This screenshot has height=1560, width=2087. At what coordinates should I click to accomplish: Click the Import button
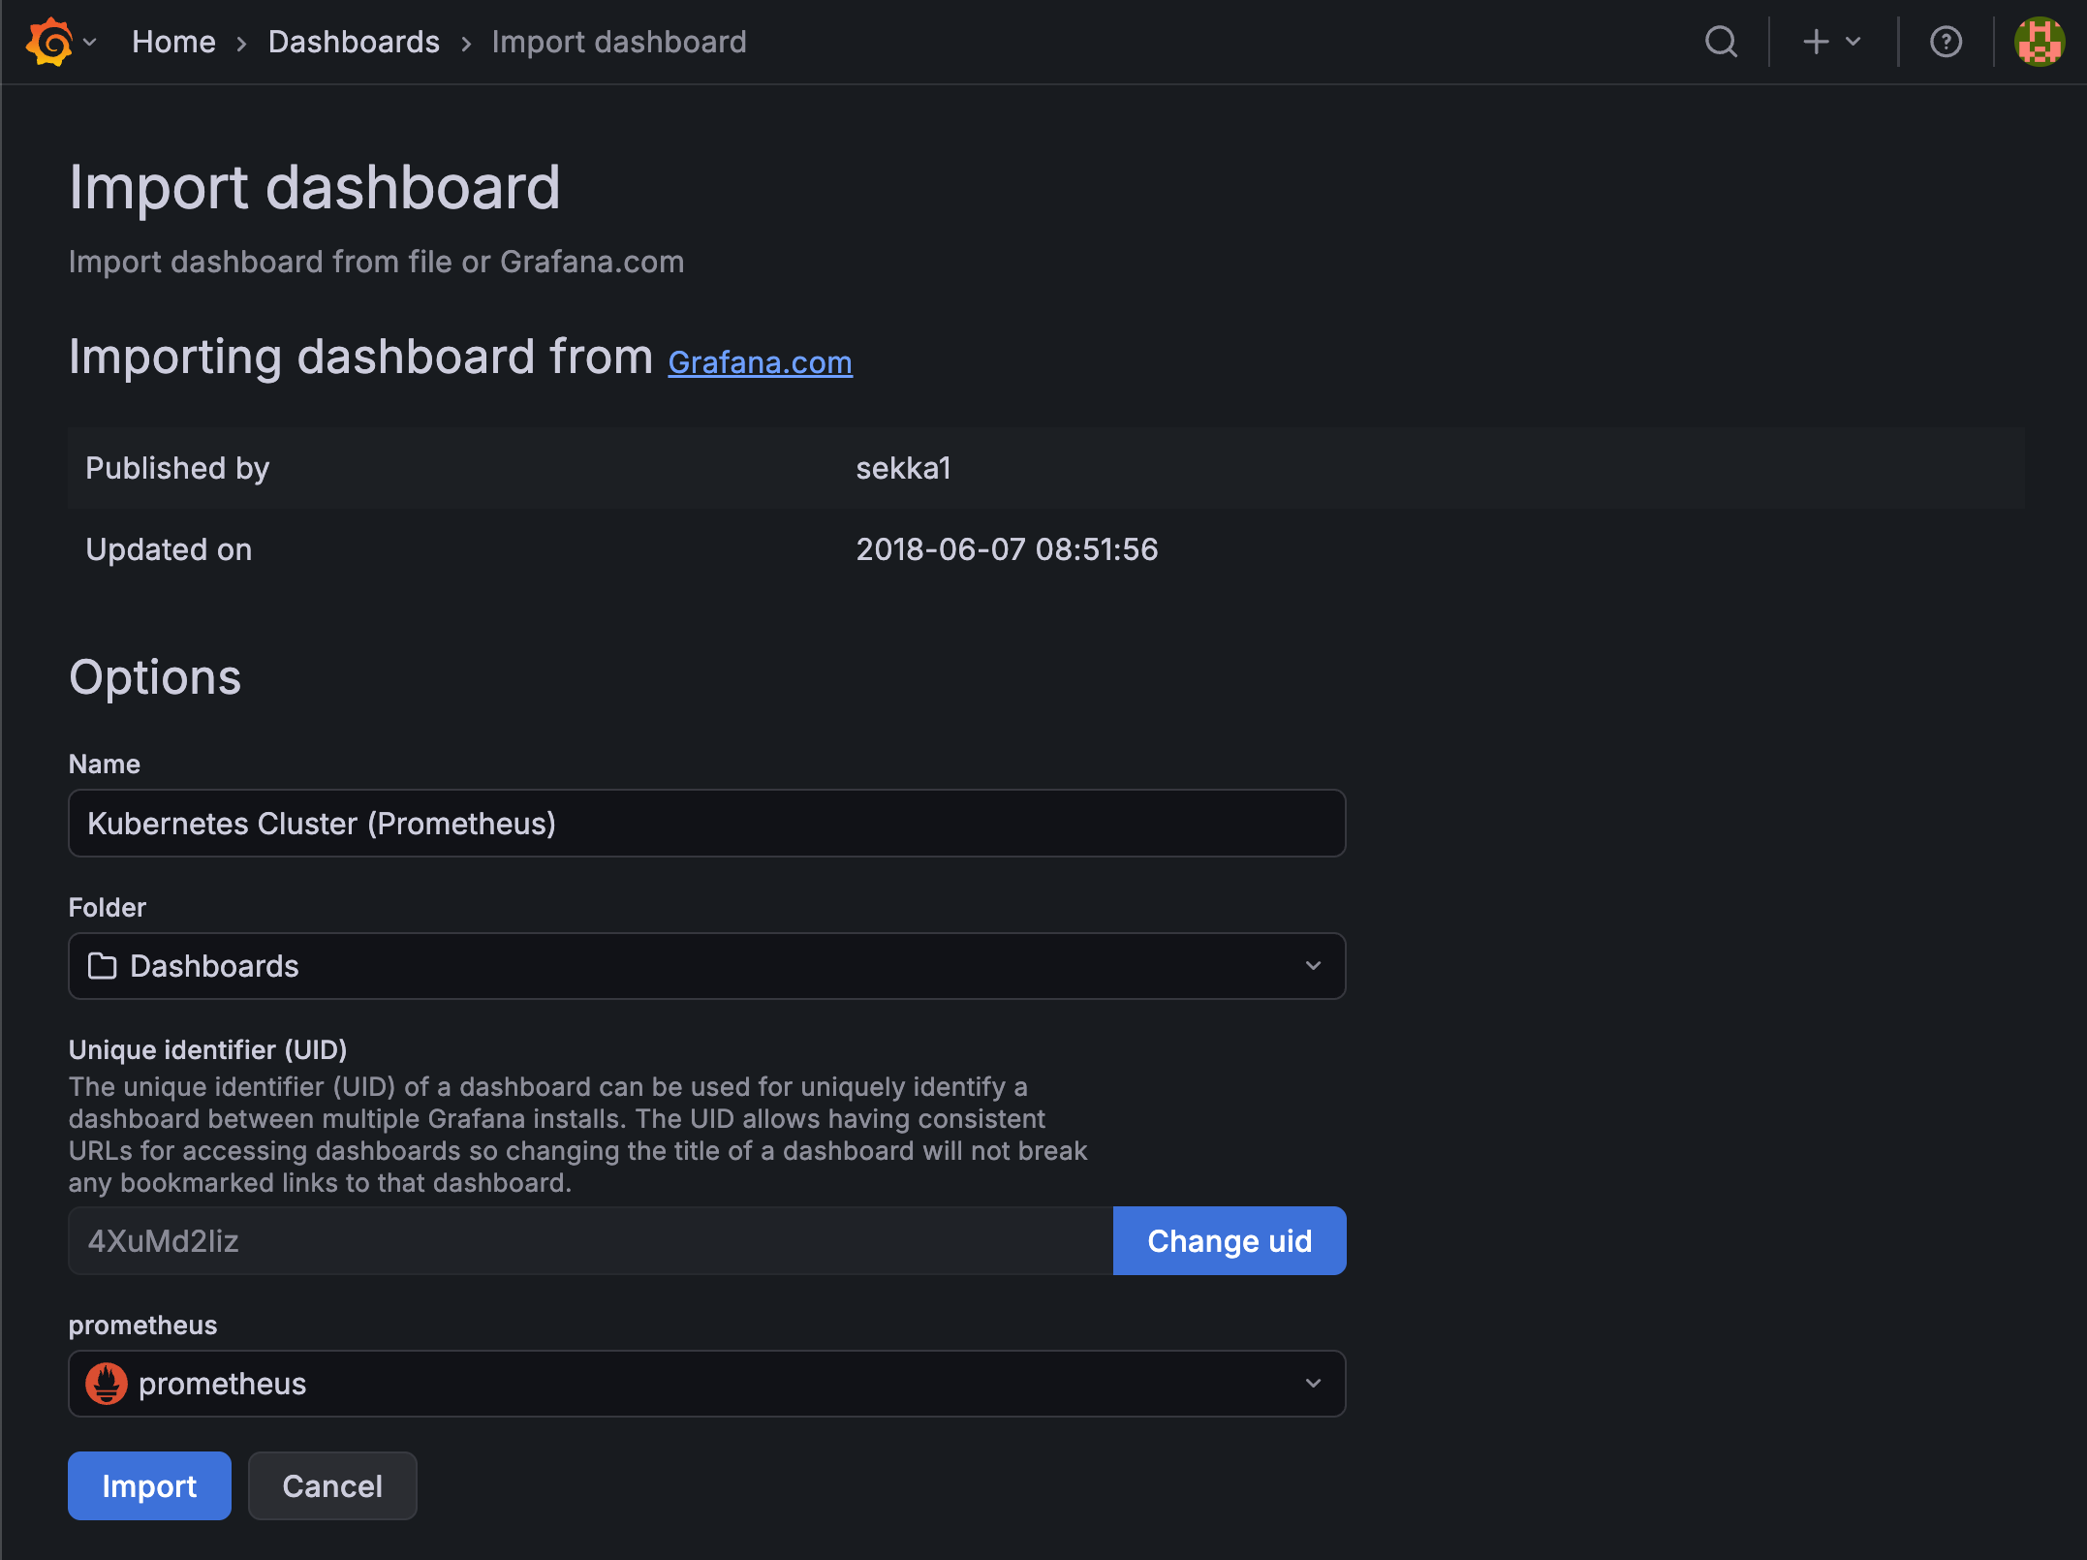(149, 1485)
